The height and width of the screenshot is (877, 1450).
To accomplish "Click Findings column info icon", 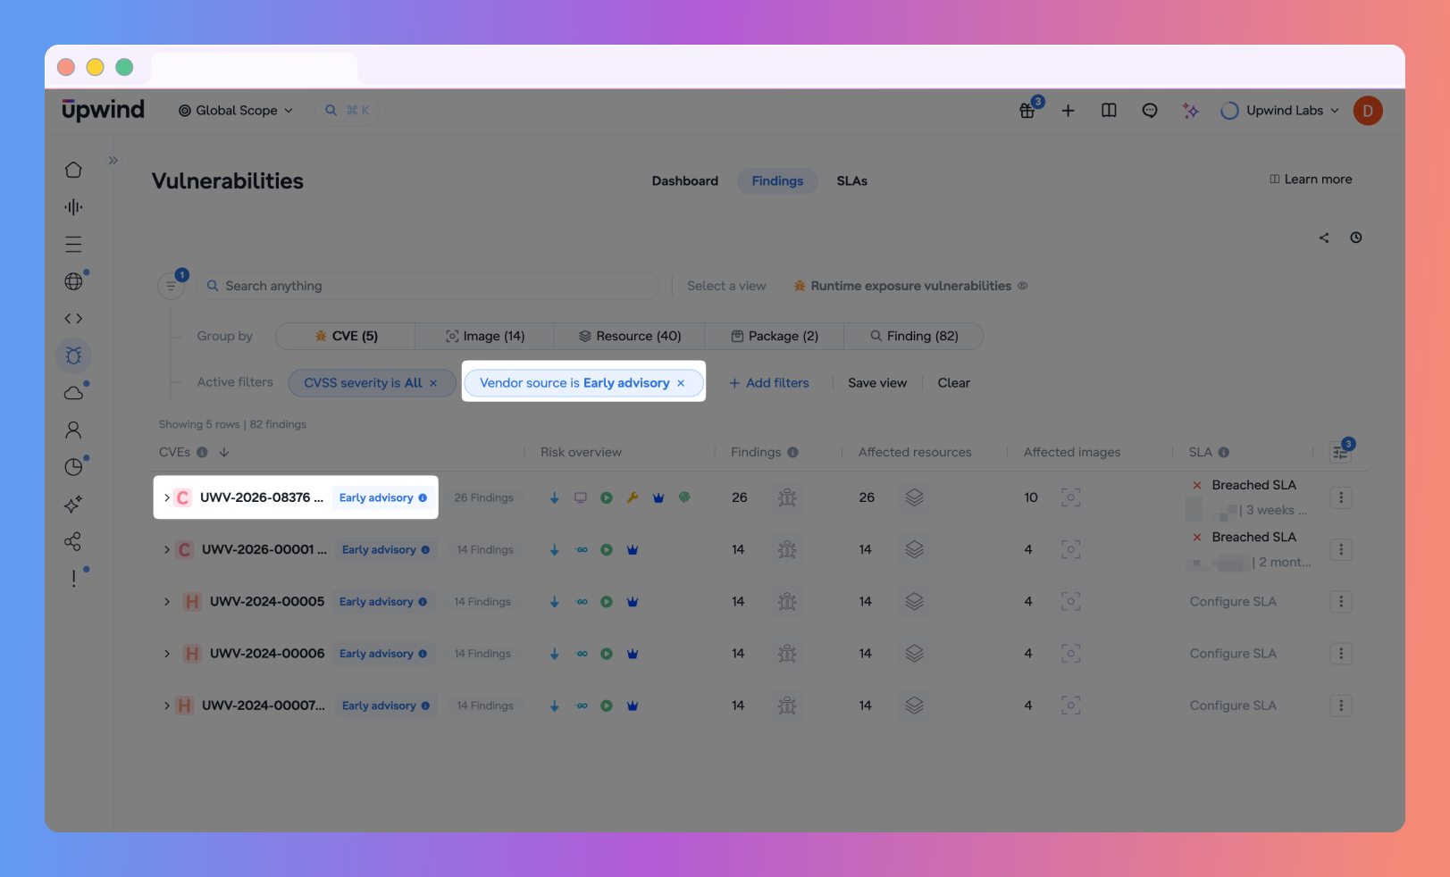I will [x=792, y=452].
